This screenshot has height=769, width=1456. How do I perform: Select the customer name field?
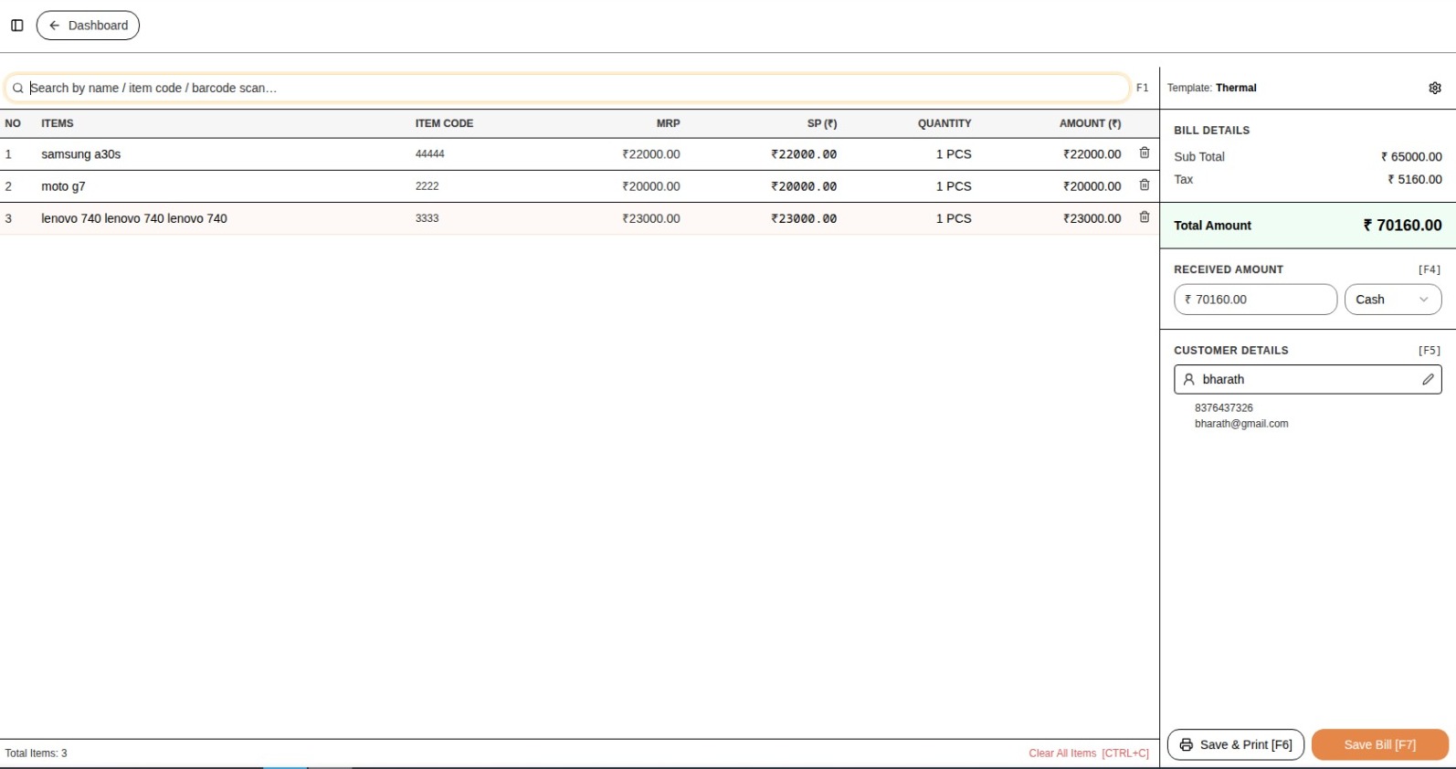click(1302, 380)
